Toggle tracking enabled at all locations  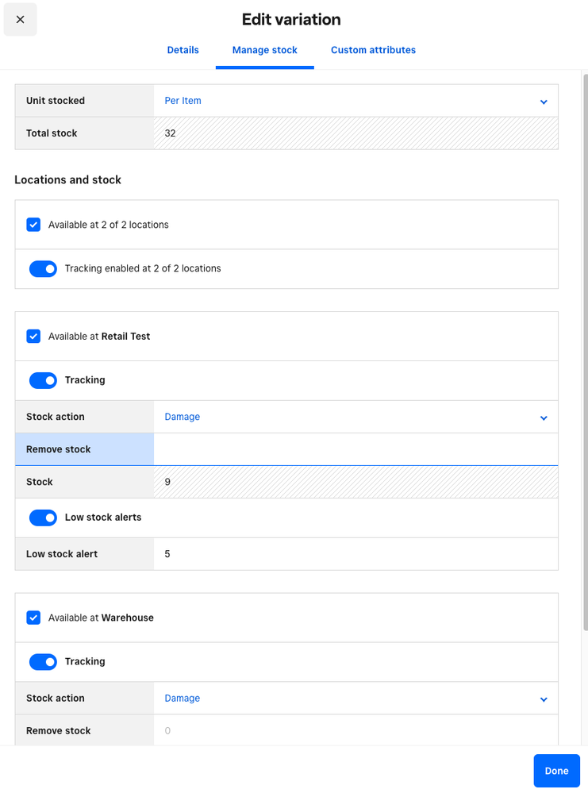[43, 269]
